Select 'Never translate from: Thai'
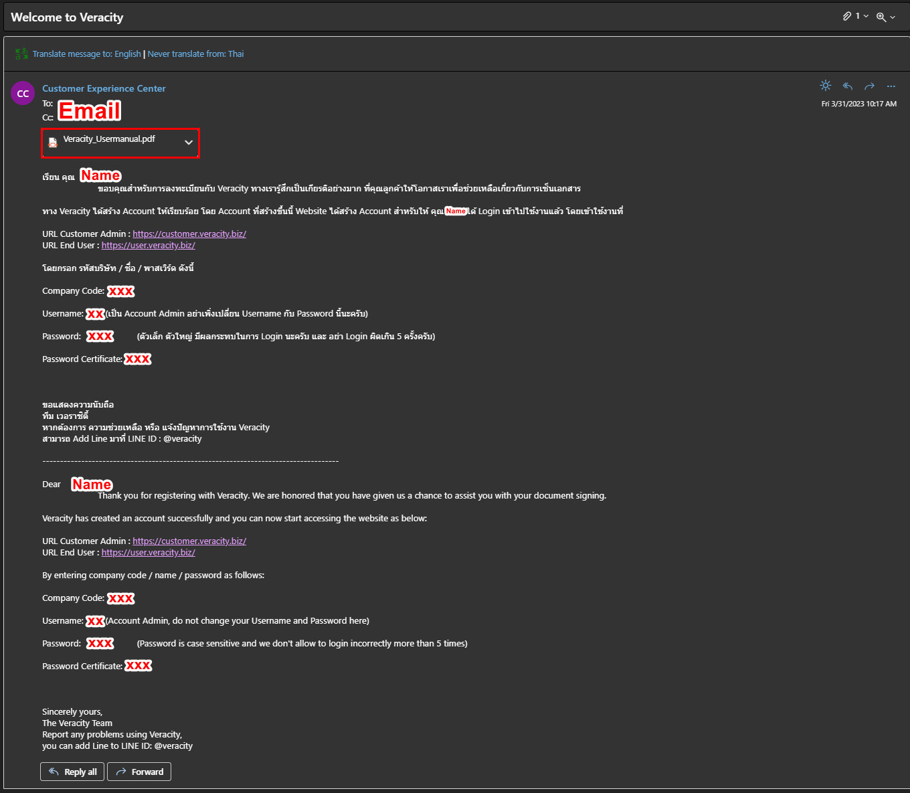This screenshot has width=910, height=793. coord(195,54)
